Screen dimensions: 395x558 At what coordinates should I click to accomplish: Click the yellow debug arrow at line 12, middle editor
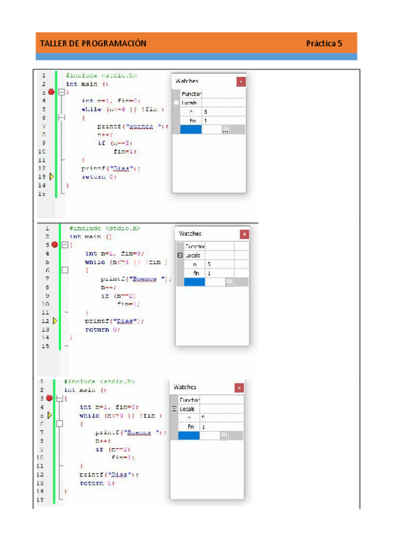pyautogui.click(x=55, y=320)
